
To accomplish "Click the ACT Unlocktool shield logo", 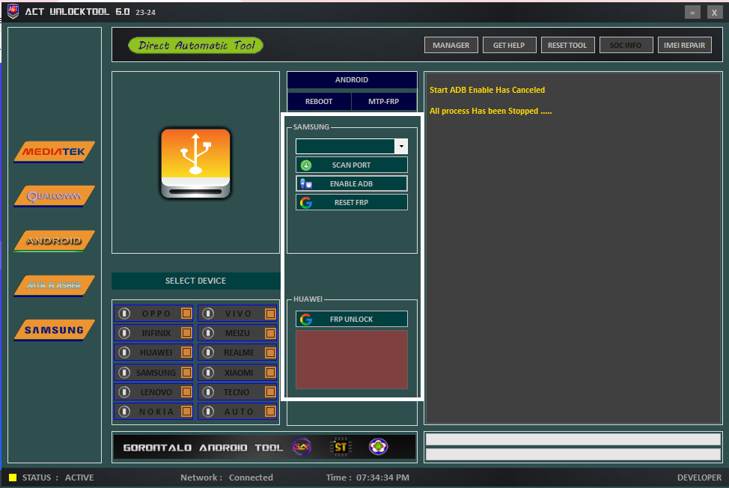I will pos(13,11).
